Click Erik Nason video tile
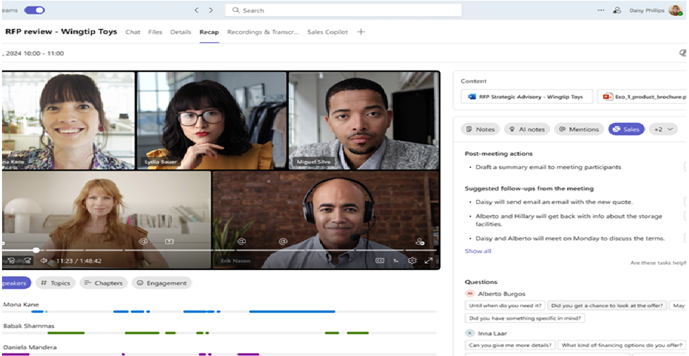The width and height of the screenshot is (689, 356). click(x=326, y=220)
